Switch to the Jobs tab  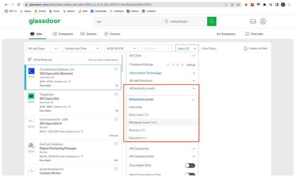point(37,34)
